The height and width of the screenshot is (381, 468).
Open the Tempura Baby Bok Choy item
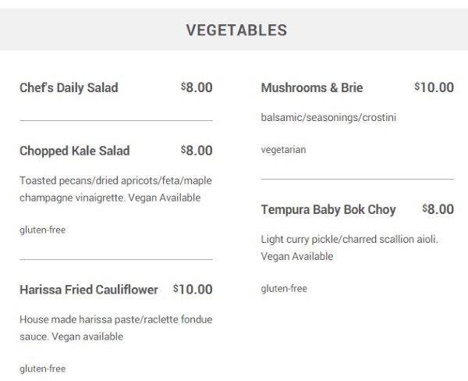[328, 210]
